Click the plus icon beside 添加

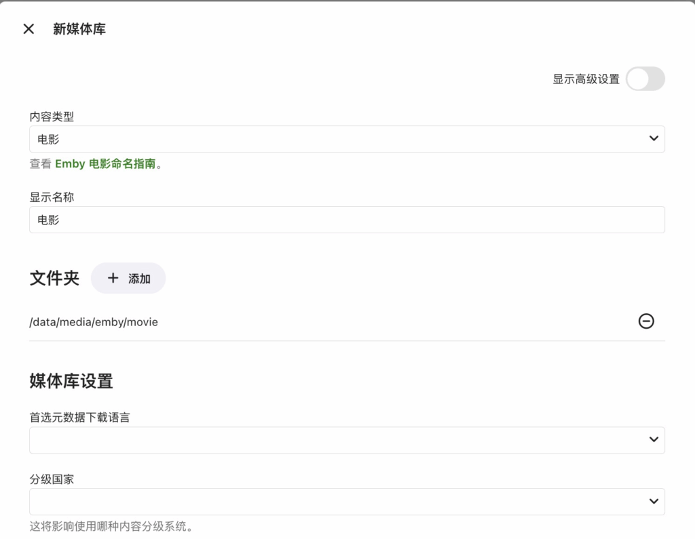point(113,278)
